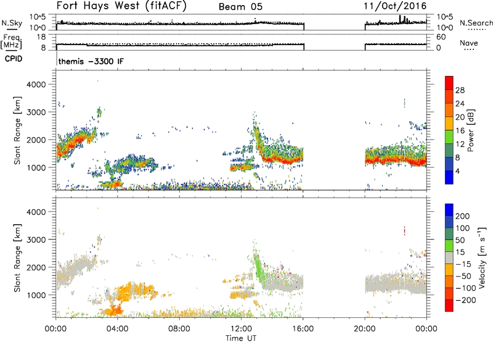
Task: Click the "24" tick on the Power colorbar
Action: (460, 104)
